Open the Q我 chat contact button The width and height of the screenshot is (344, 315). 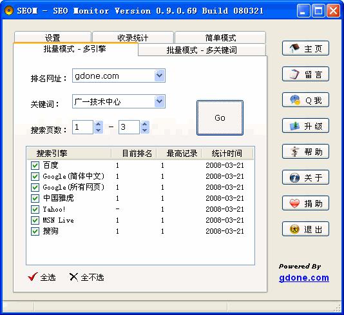pos(305,100)
